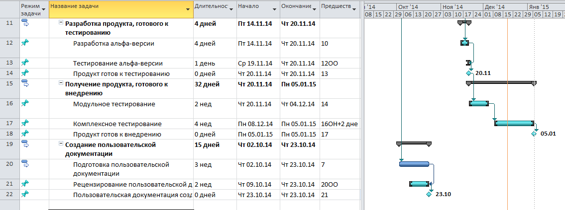This screenshot has height=210, width=565.
Task: Click the pin task-mode icon in row 16
Action: click(25, 103)
